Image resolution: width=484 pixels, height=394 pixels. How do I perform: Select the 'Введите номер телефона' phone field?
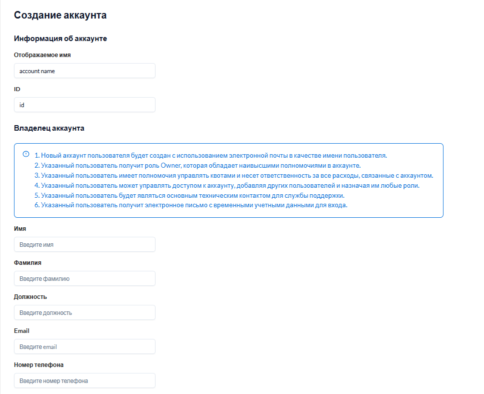pos(84,380)
